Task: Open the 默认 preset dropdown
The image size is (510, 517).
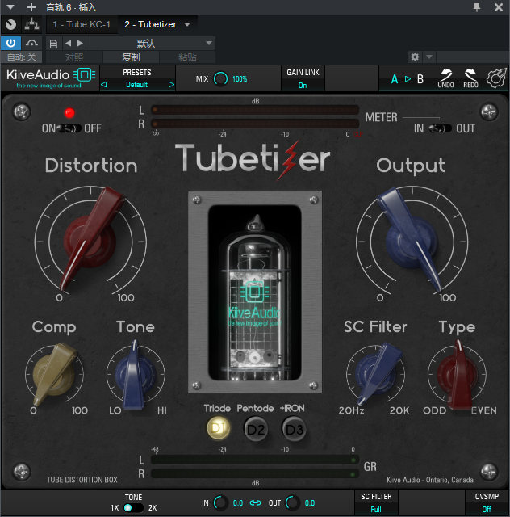Action: [151, 43]
